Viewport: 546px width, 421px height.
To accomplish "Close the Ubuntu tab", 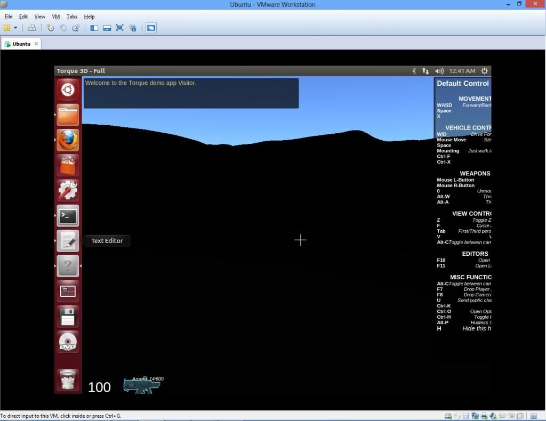I will pos(36,44).
